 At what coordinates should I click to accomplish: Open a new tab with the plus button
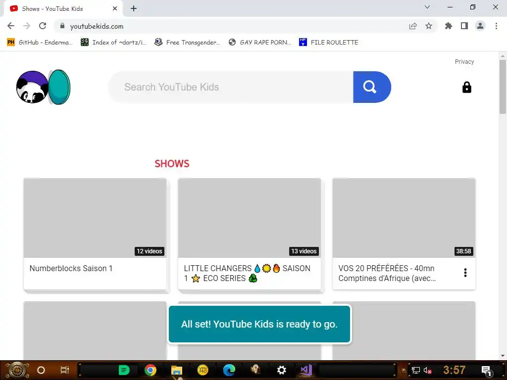134,9
